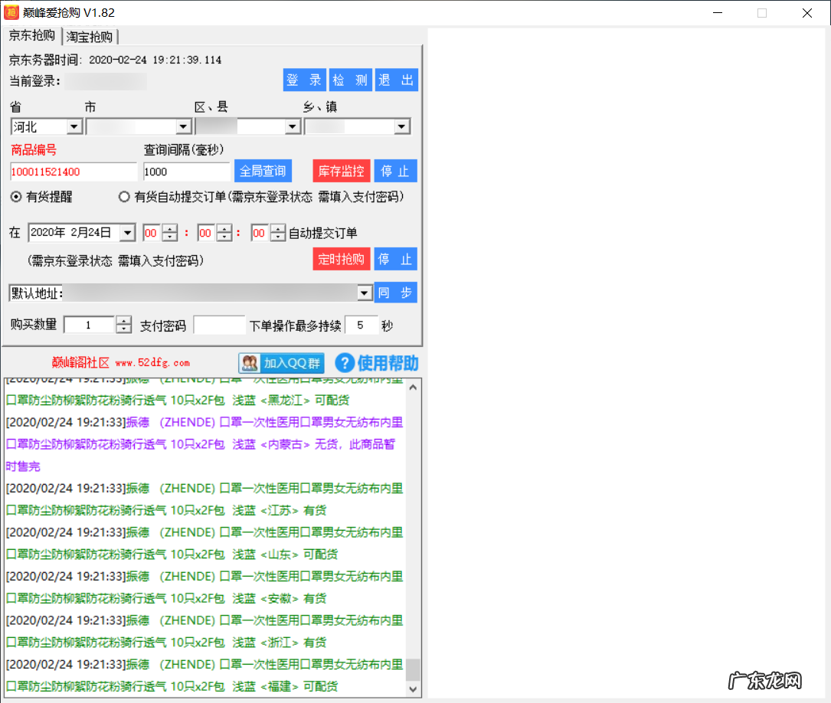Start 库存监控 stock monitoring
The width and height of the screenshot is (831, 703).
pyautogui.click(x=341, y=171)
